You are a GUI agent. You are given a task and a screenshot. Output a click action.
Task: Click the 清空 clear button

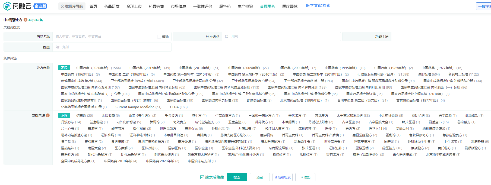point(260,177)
